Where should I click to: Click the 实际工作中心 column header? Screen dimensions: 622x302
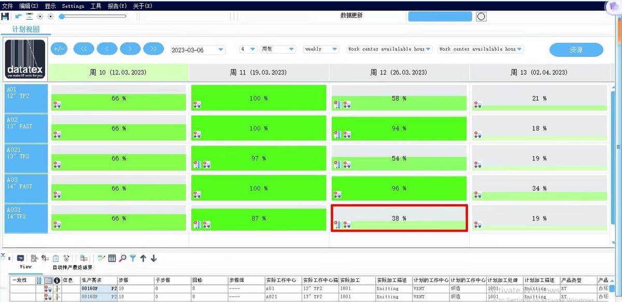coord(283,280)
